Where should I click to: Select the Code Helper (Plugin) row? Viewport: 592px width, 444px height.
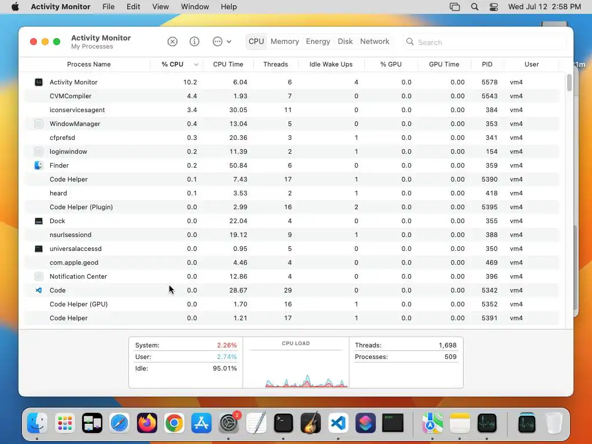pyautogui.click(x=292, y=207)
